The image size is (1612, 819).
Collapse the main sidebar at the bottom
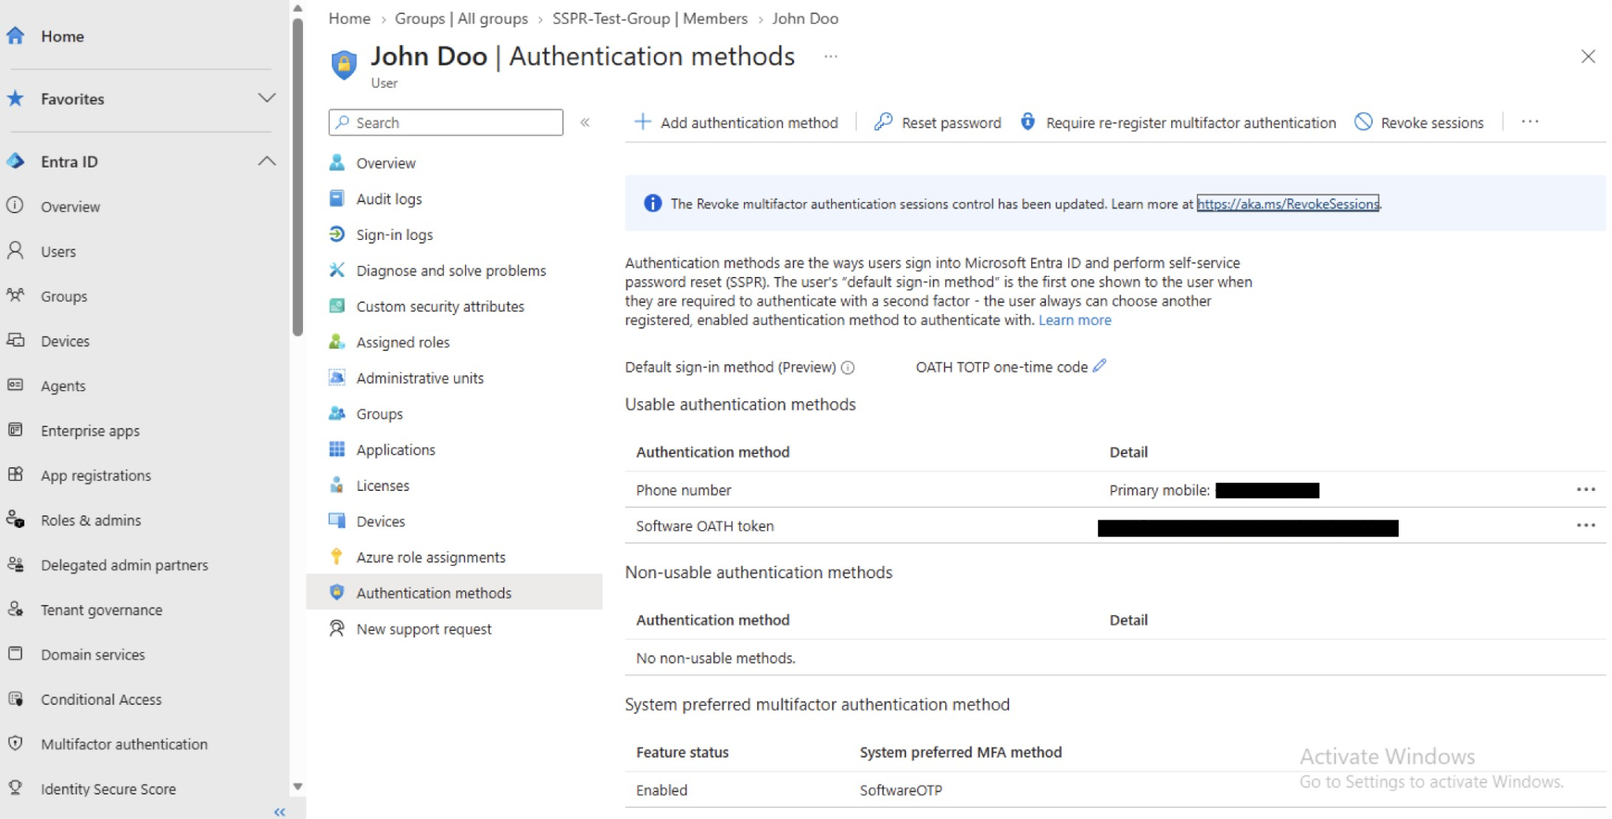279,811
